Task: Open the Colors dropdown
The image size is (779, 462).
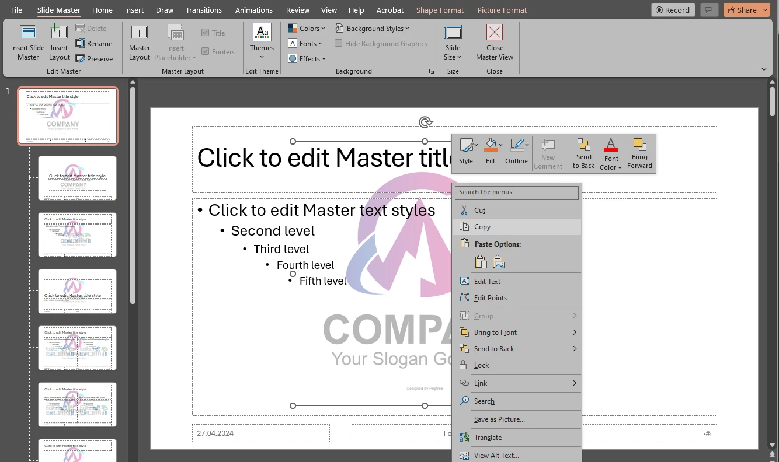Action: [x=307, y=27]
